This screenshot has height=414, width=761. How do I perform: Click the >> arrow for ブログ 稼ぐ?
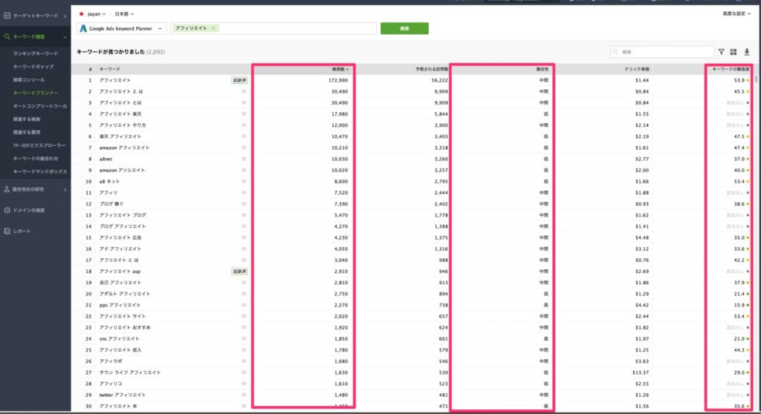pyautogui.click(x=244, y=204)
